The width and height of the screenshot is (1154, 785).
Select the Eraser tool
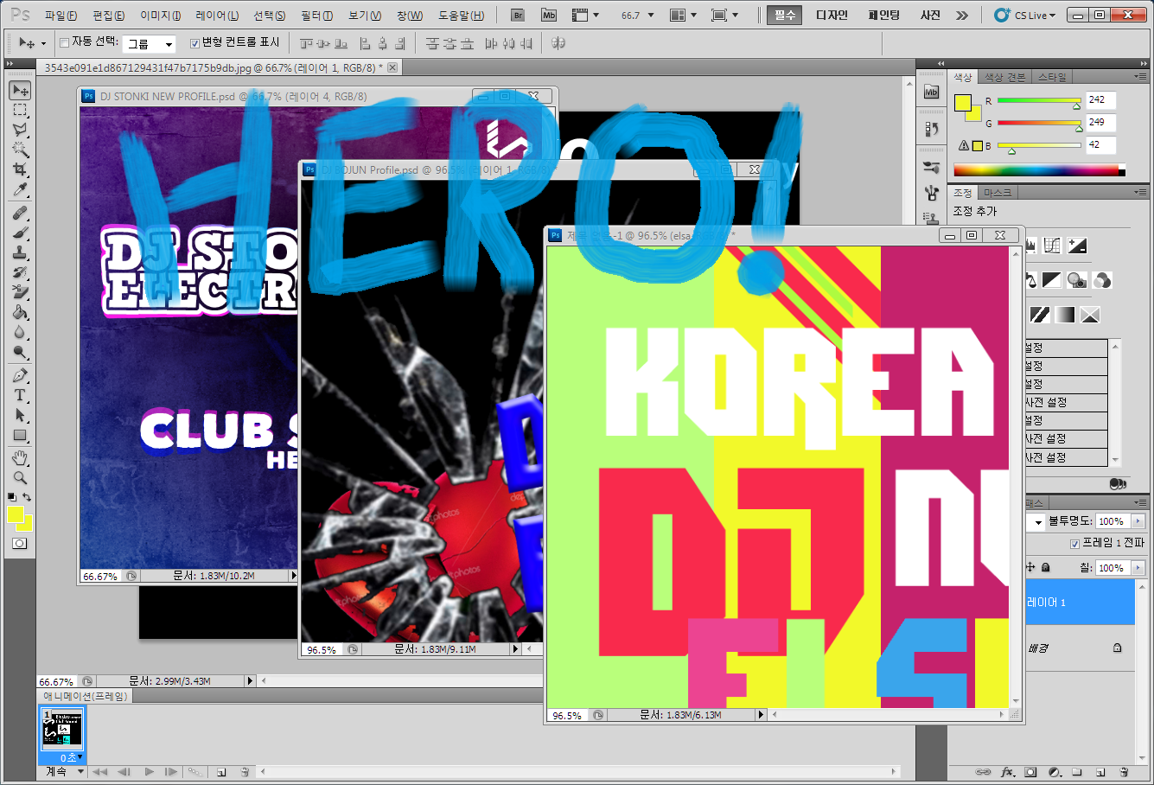[20, 292]
